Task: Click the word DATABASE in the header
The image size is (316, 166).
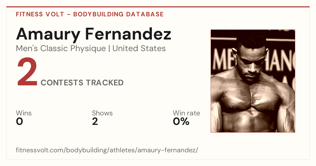Action: [x=145, y=14]
